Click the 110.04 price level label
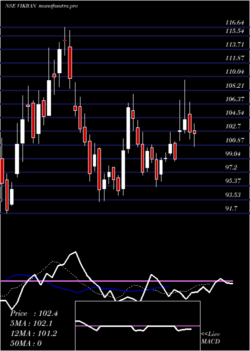250x351 pixels. click(x=234, y=72)
